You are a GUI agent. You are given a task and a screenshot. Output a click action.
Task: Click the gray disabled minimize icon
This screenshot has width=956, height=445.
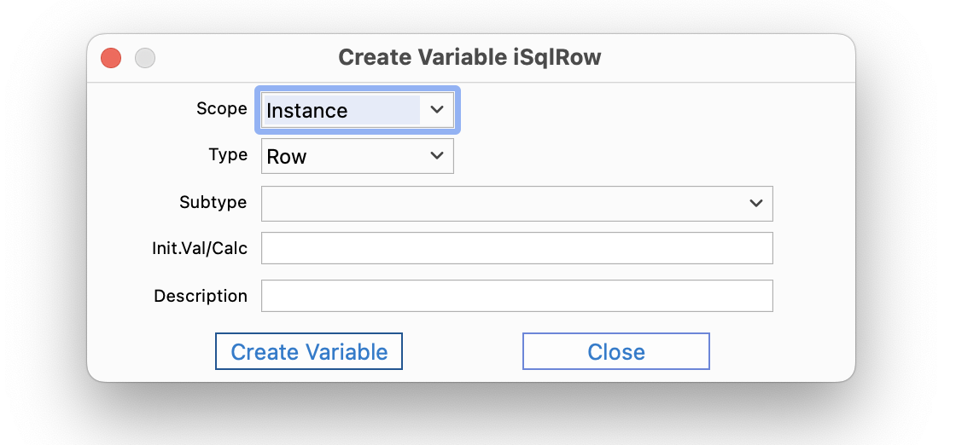(x=145, y=59)
